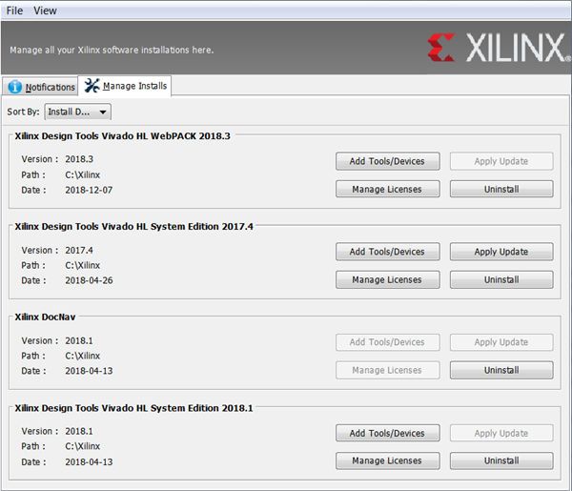The width and height of the screenshot is (572, 491).
Task: Click the C:\Xilinx path under WebPACK 2018.3
Action: tap(82, 174)
